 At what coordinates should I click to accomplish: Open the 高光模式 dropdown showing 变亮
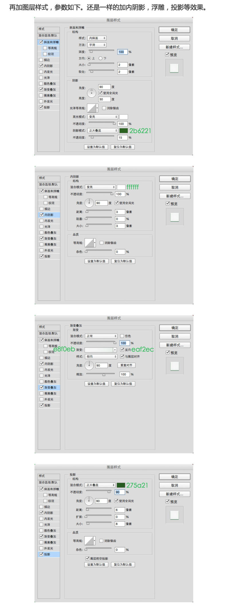click(103, 117)
